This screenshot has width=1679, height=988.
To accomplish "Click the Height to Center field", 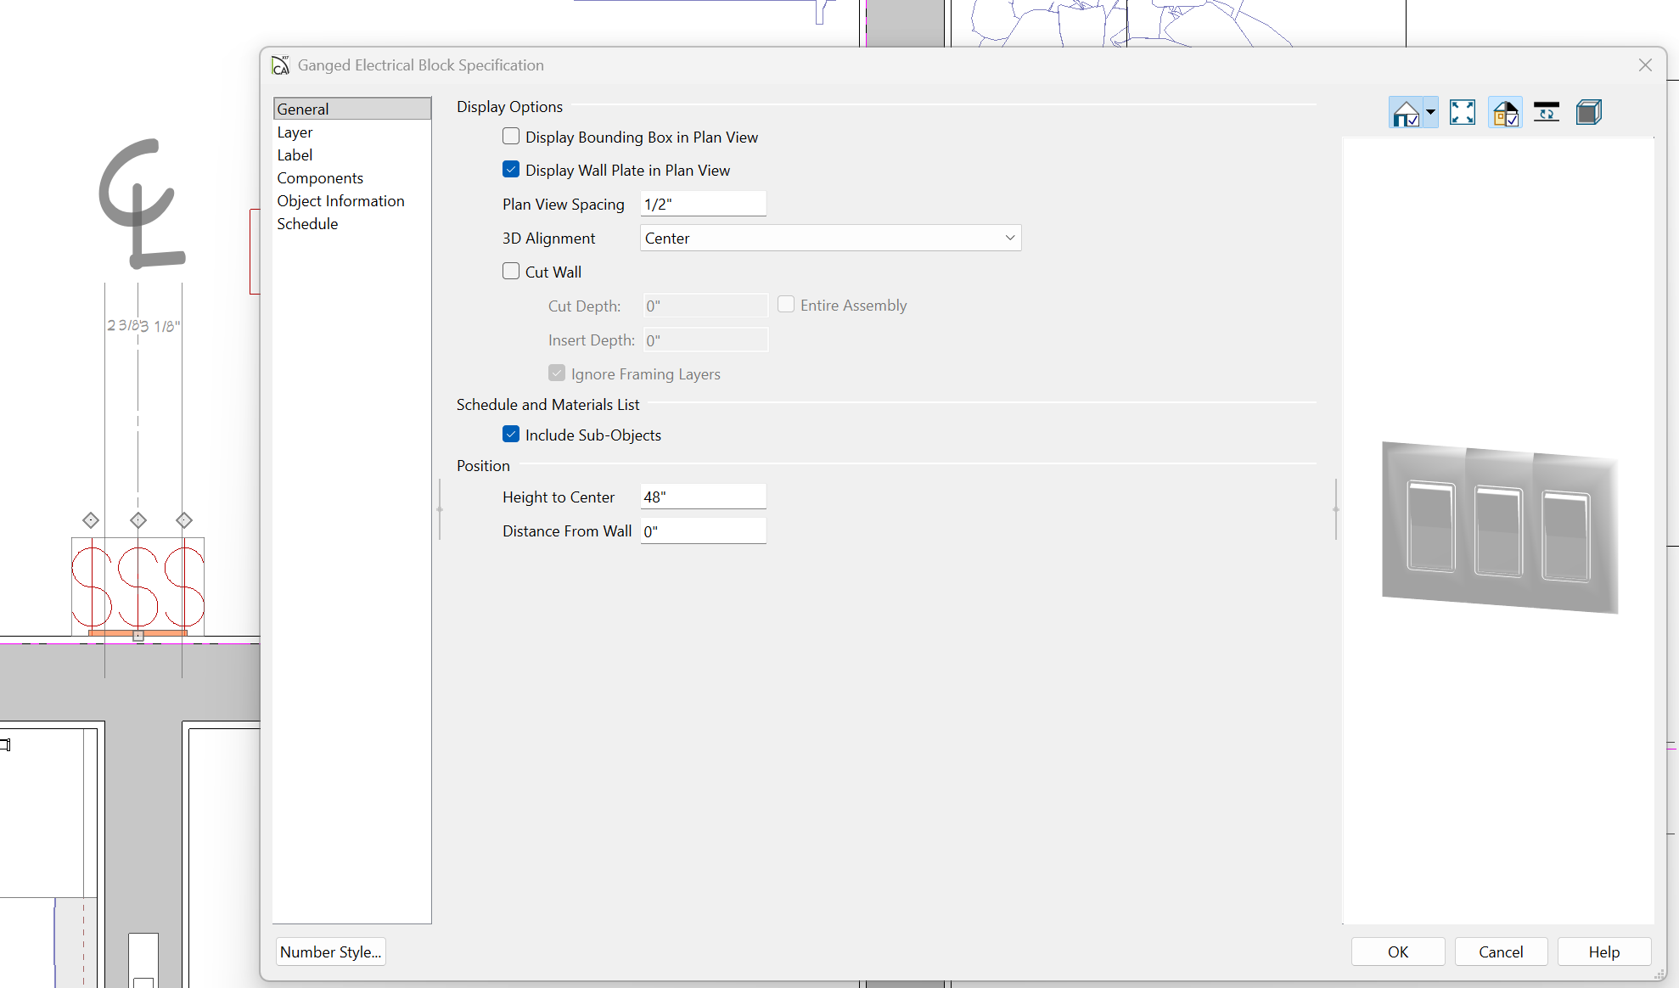I will pyautogui.click(x=702, y=497).
